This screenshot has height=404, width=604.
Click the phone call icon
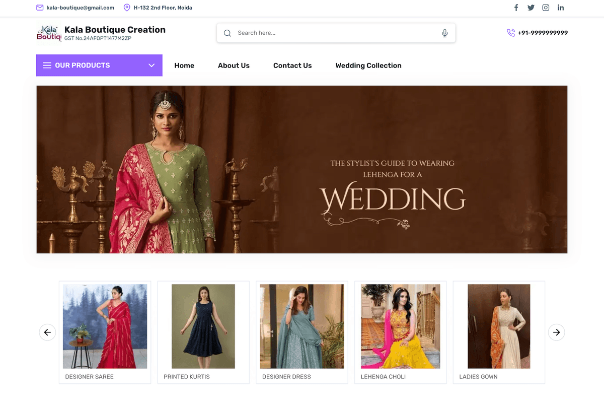(511, 33)
